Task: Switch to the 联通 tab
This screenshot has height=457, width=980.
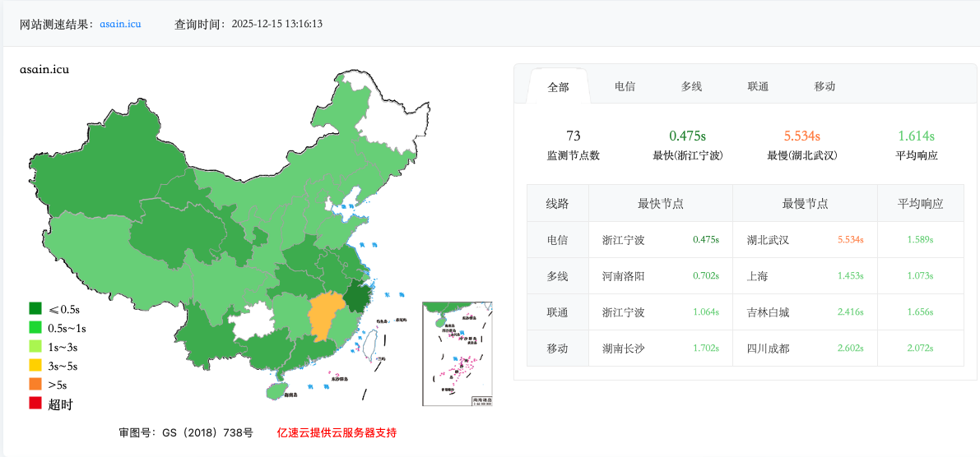Action: point(758,86)
